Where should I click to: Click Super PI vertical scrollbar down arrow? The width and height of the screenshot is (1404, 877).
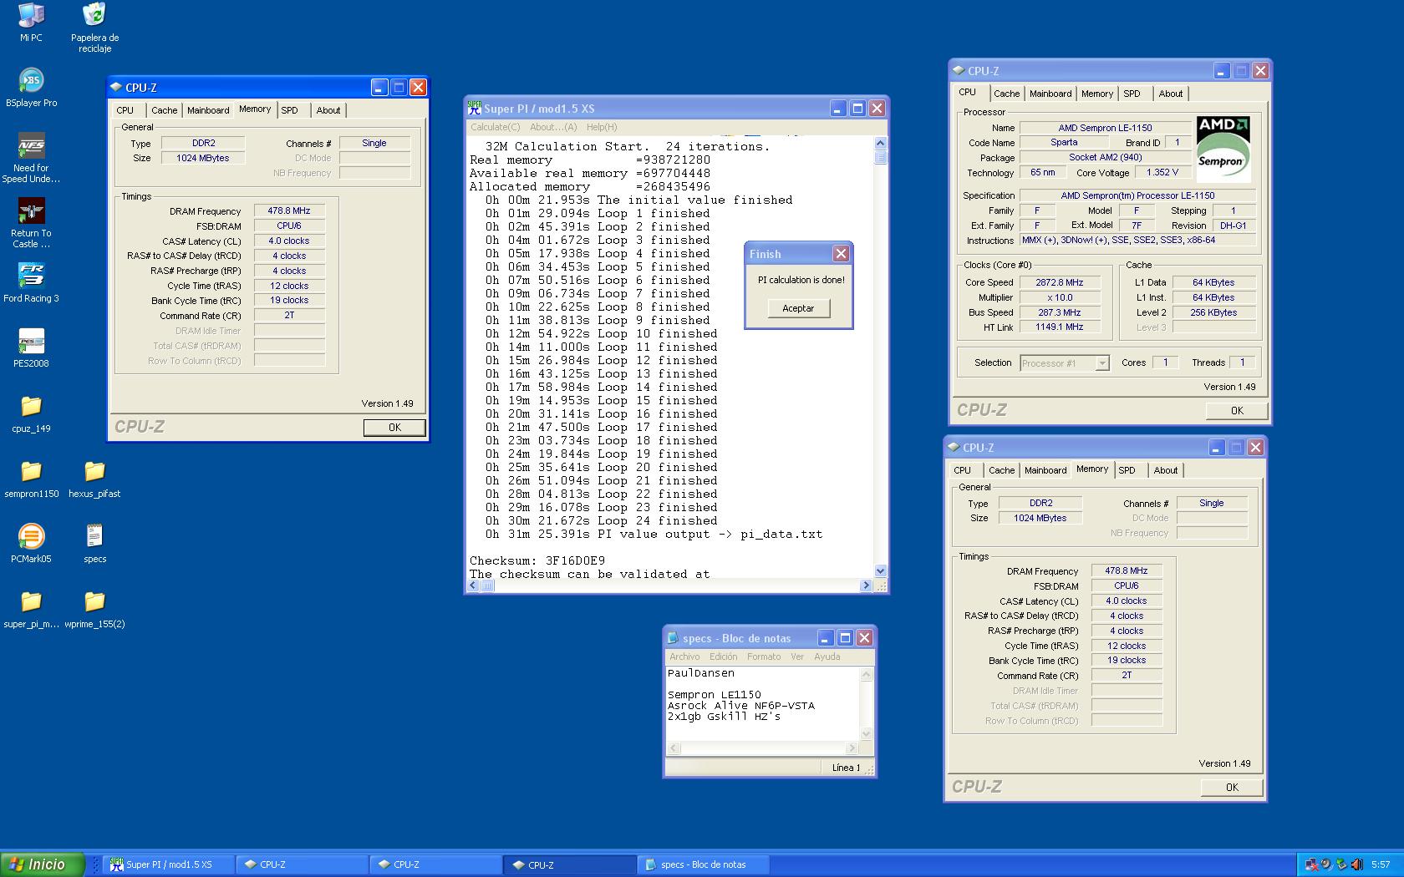(x=880, y=570)
